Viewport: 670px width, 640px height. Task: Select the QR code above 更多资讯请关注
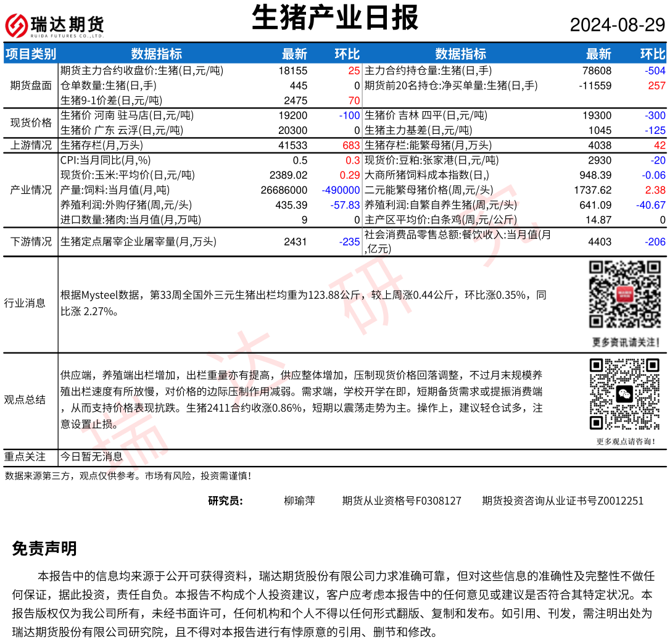click(x=625, y=294)
